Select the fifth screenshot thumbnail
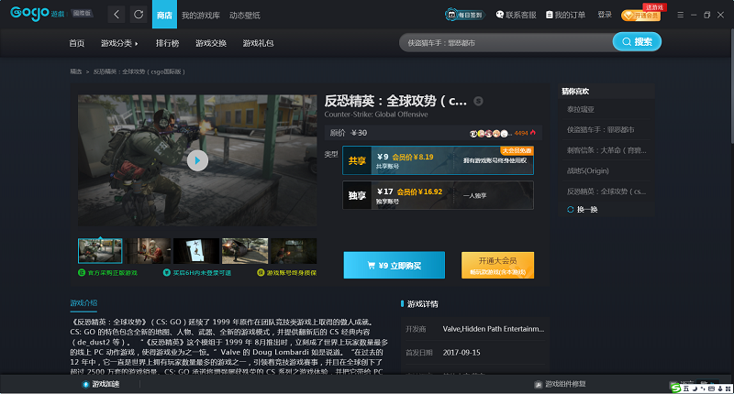Image resolution: width=734 pixels, height=394 pixels. [x=294, y=251]
